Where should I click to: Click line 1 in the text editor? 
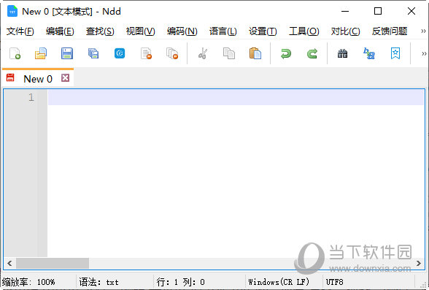click(x=236, y=98)
